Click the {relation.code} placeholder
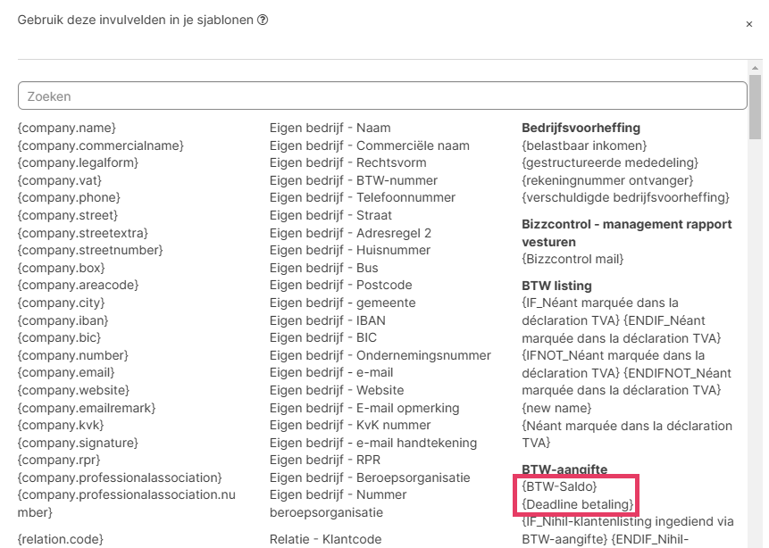 click(61, 539)
